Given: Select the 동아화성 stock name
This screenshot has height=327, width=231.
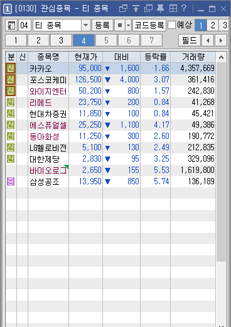Looking at the screenshot, I should [x=45, y=136].
